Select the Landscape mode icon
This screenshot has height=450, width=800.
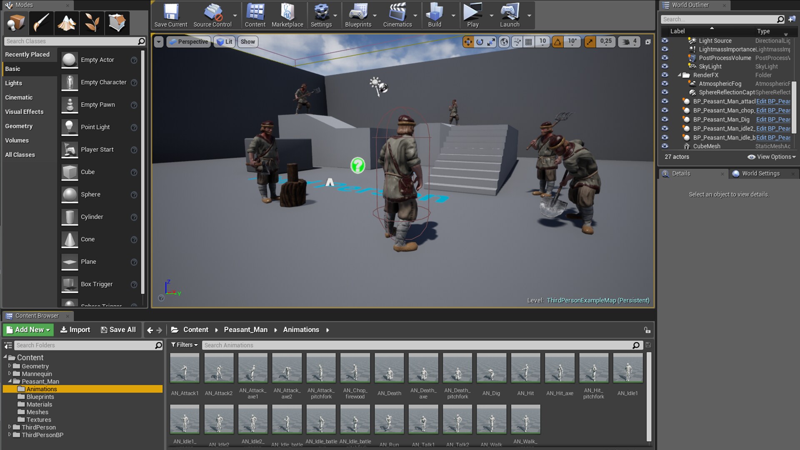click(66, 23)
